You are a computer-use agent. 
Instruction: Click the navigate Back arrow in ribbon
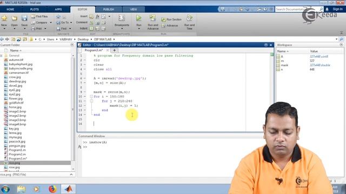[58, 17]
